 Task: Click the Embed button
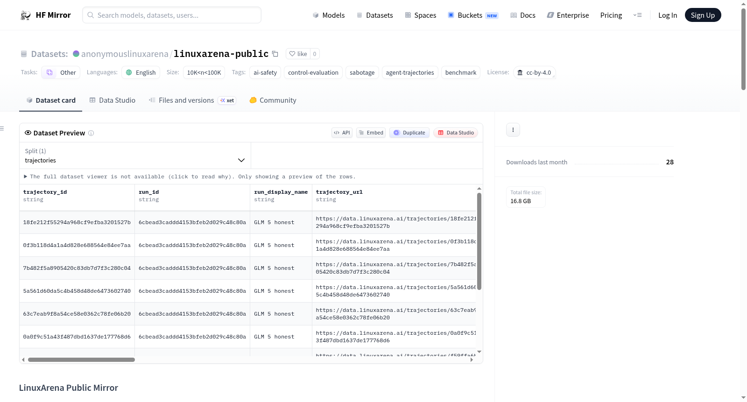coord(371,133)
